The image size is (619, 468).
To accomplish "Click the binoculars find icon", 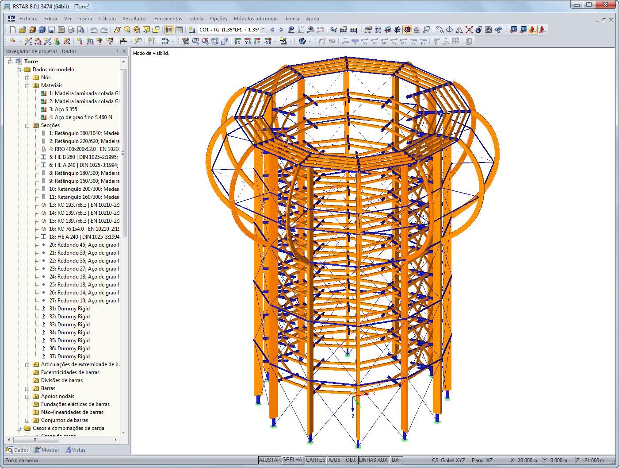I will 334,30.
